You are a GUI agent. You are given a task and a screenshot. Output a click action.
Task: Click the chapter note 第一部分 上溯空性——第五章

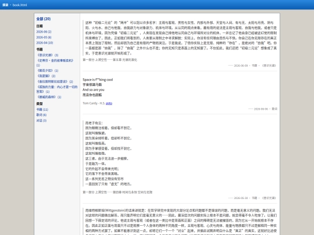pos(110,60)
